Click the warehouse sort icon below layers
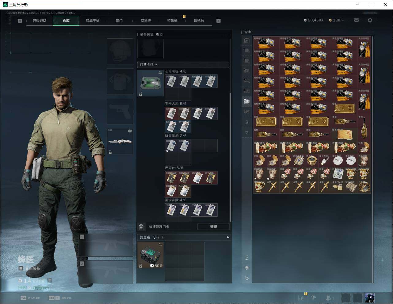The width and height of the screenshot is (393, 304). [x=247, y=278]
